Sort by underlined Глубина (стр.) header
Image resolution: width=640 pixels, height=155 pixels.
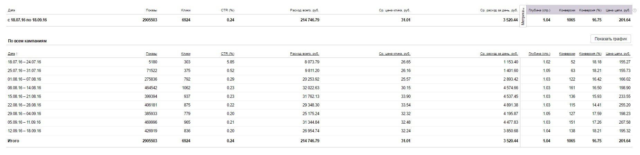click(x=539, y=54)
